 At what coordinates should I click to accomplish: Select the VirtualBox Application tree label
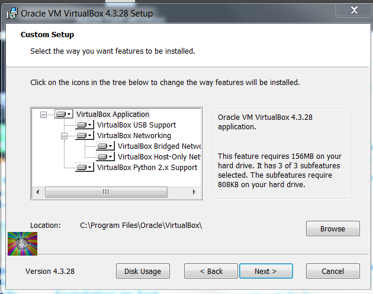(x=112, y=115)
